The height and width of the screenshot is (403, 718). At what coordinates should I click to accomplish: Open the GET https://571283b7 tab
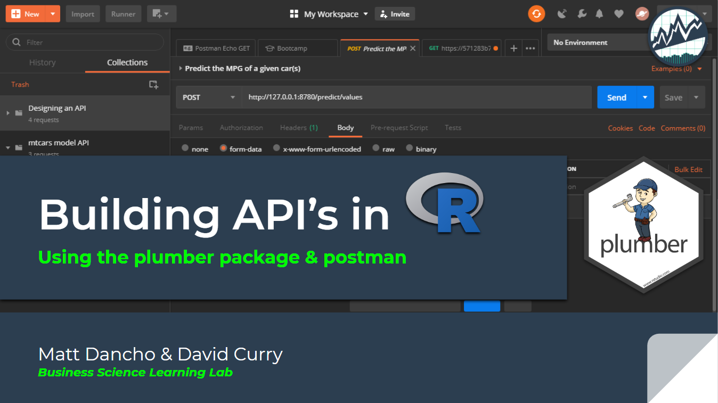[x=461, y=48]
